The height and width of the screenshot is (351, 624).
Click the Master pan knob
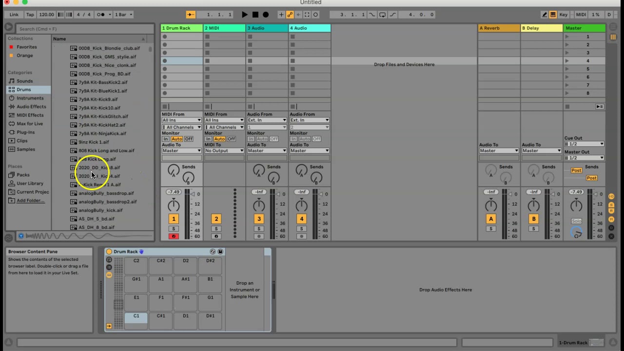[576, 205]
